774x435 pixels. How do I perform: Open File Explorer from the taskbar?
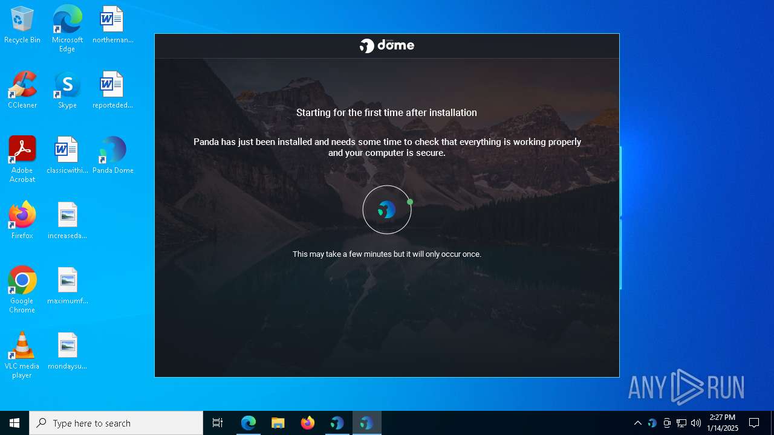tap(278, 423)
